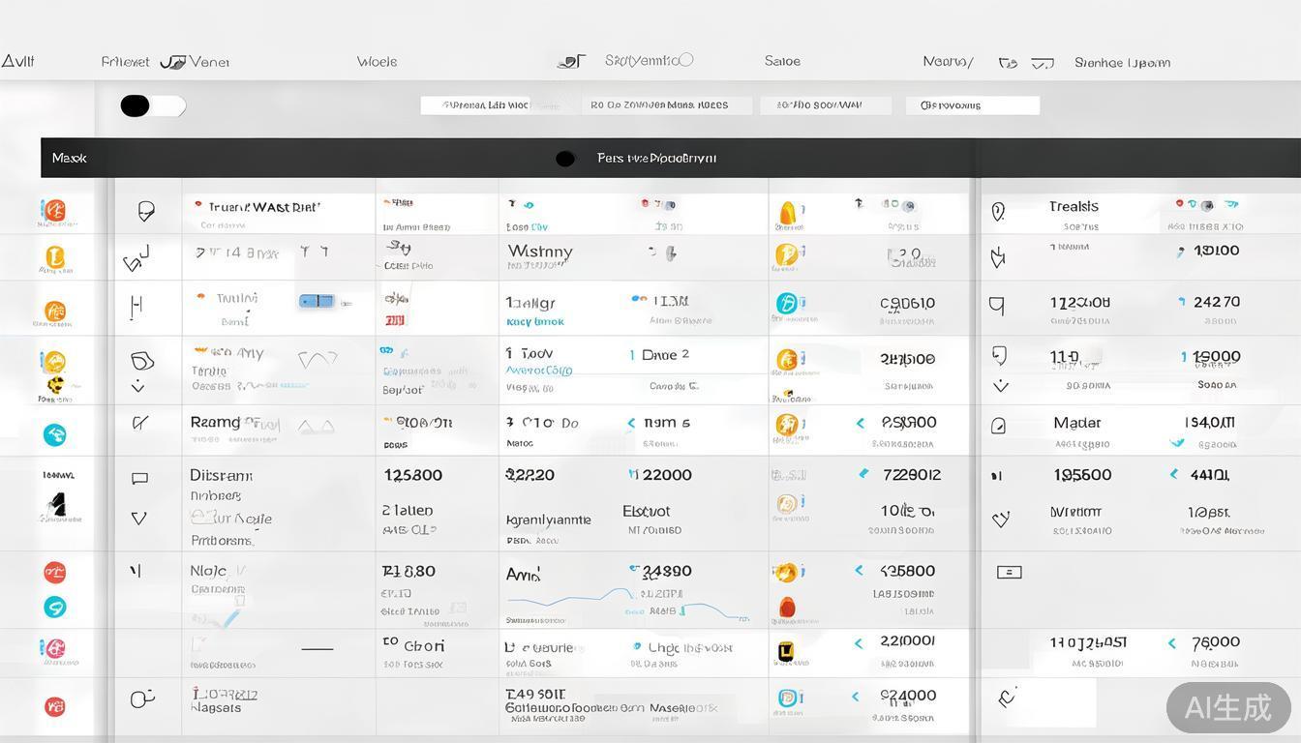Select the black A logo in left sidebar
This screenshot has height=743, width=1301.
[57, 505]
